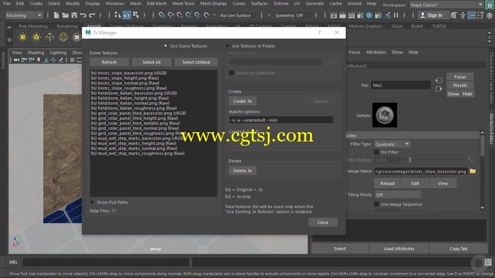This screenshot has height=278, width=495.
Task: Adjust Filter Radius slider handle
Action: (410, 160)
